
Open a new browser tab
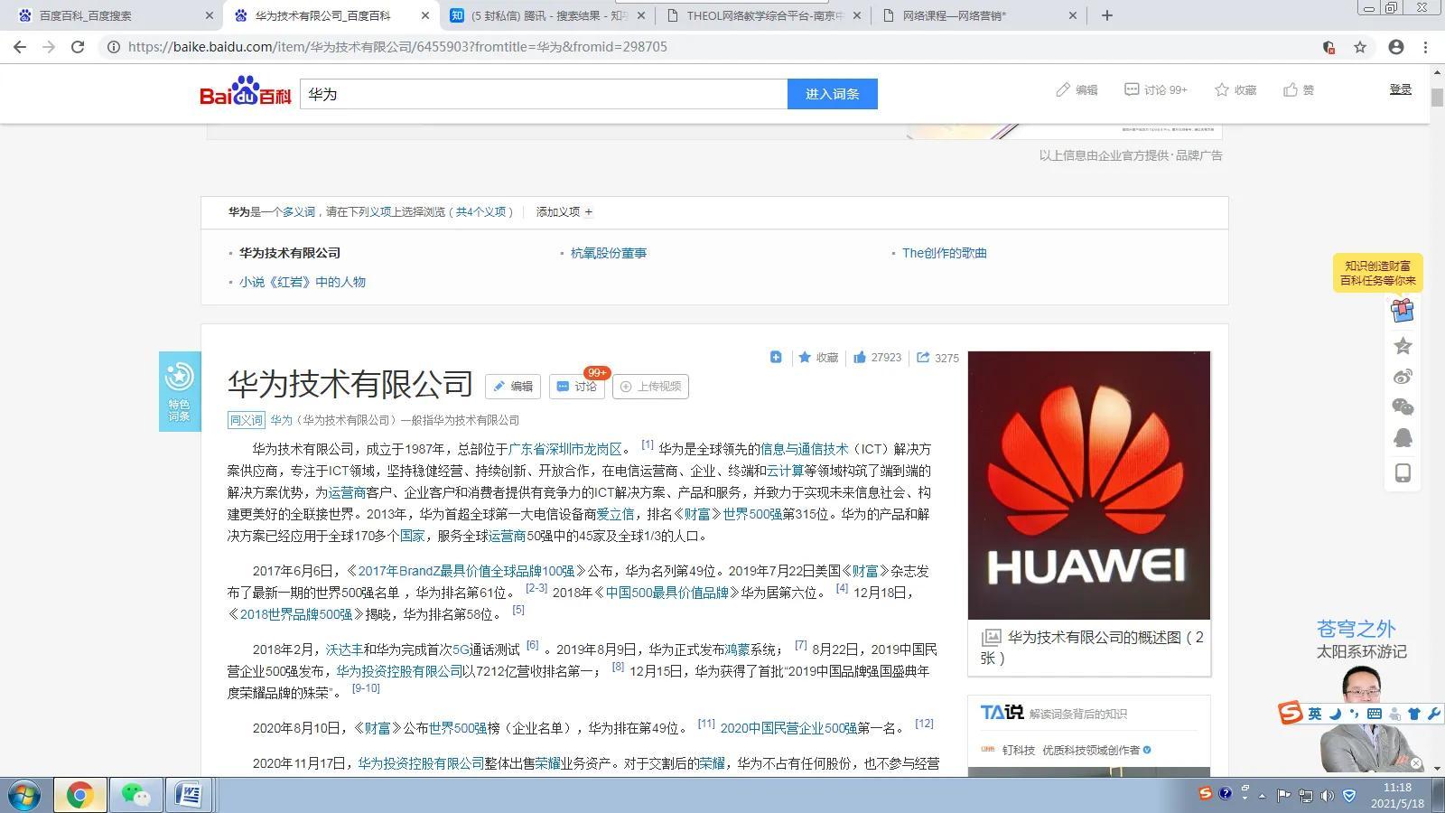click(1107, 15)
